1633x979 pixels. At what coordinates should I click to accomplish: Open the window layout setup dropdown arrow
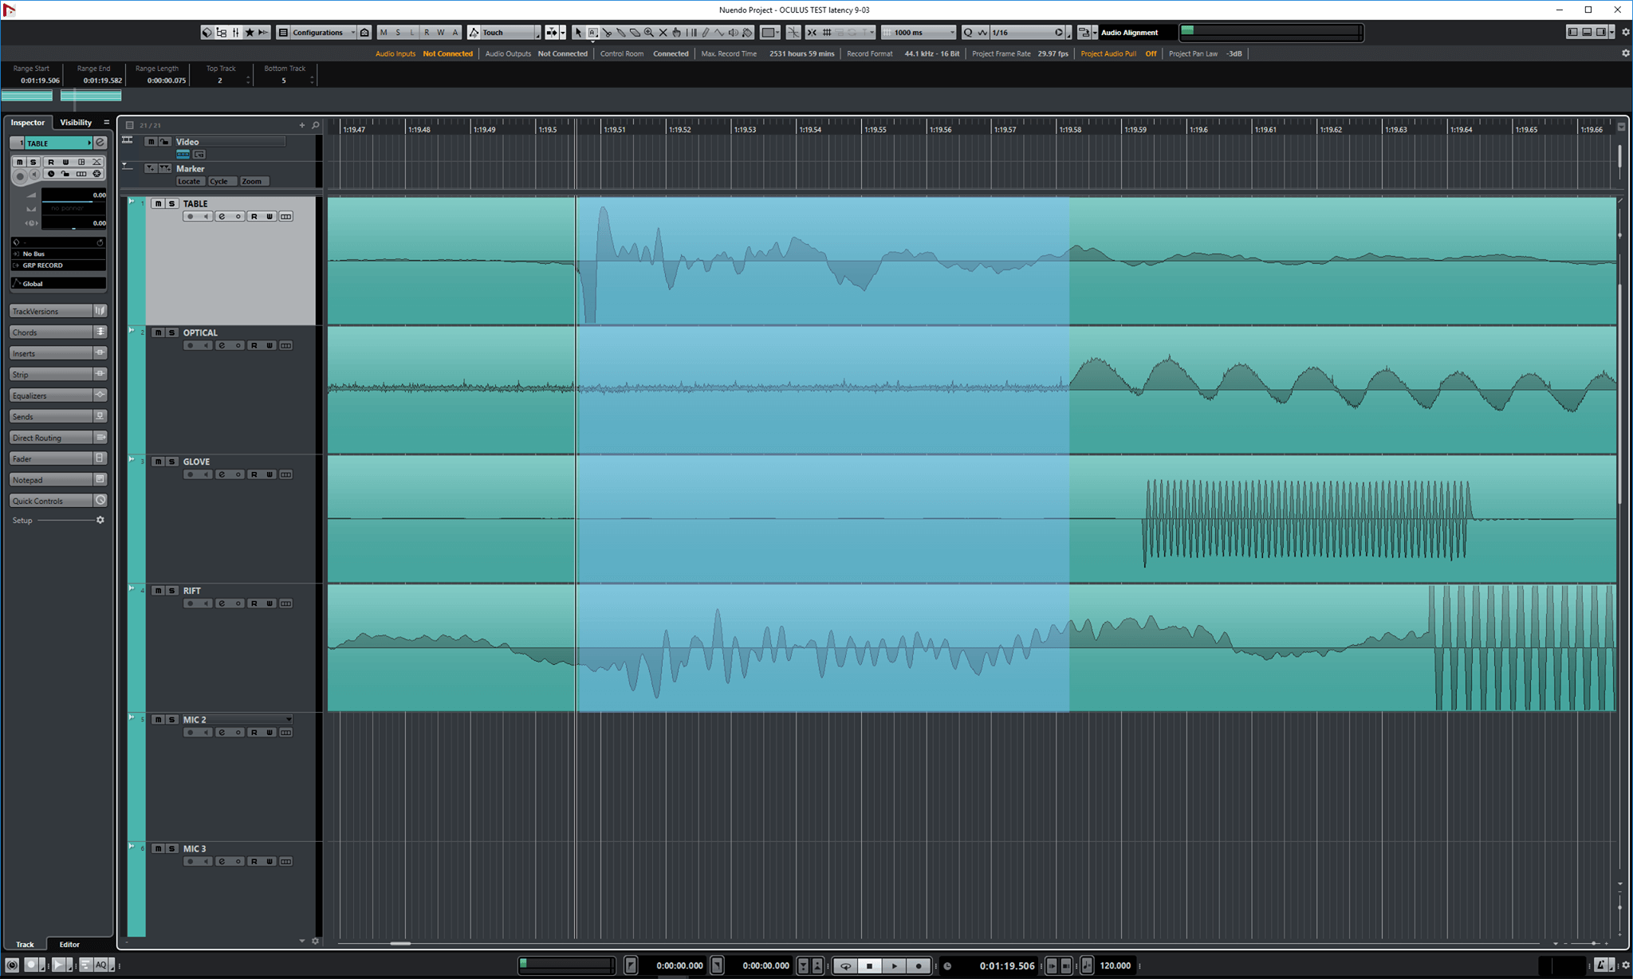click(x=1611, y=33)
